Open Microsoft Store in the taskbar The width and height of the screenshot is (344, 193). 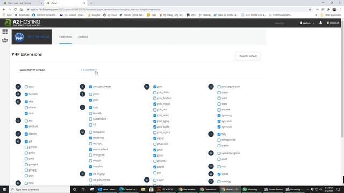tap(151, 189)
